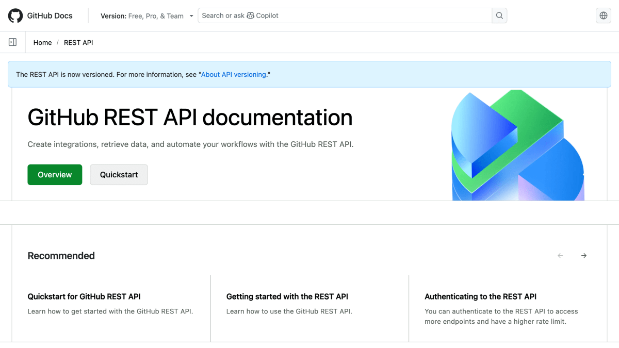The width and height of the screenshot is (619, 348).
Task: Click the GitHub Octocat logo
Action: pos(15,15)
